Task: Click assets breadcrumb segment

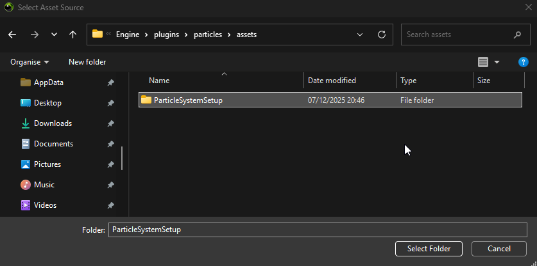Action: pos(246,35)
